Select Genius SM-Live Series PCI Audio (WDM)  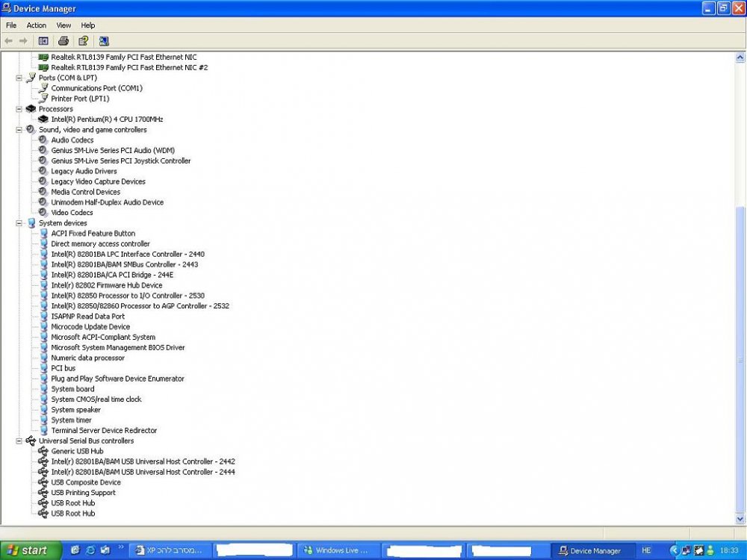[113, 151]
